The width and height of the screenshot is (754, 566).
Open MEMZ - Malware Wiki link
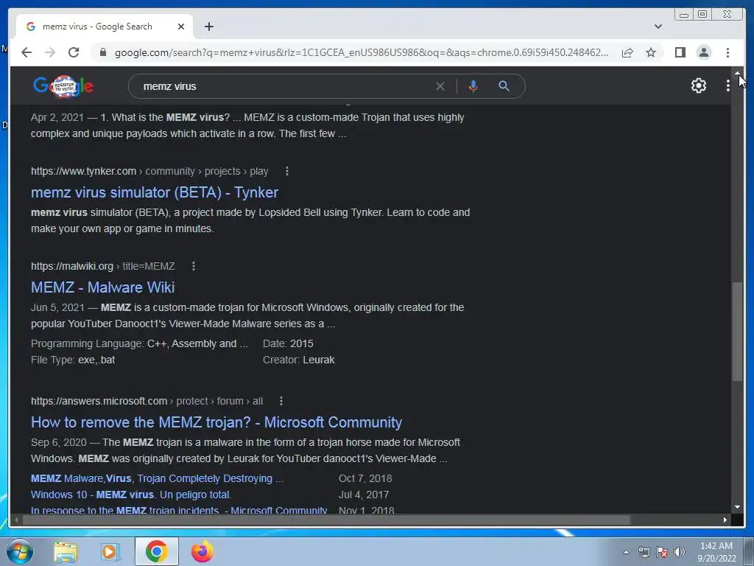[x=102, y=287]
